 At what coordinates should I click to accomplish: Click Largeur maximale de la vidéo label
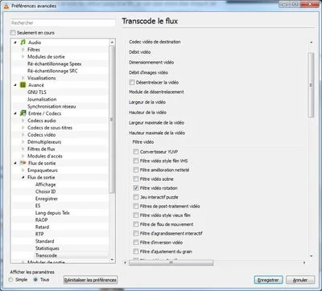(156, 122)
